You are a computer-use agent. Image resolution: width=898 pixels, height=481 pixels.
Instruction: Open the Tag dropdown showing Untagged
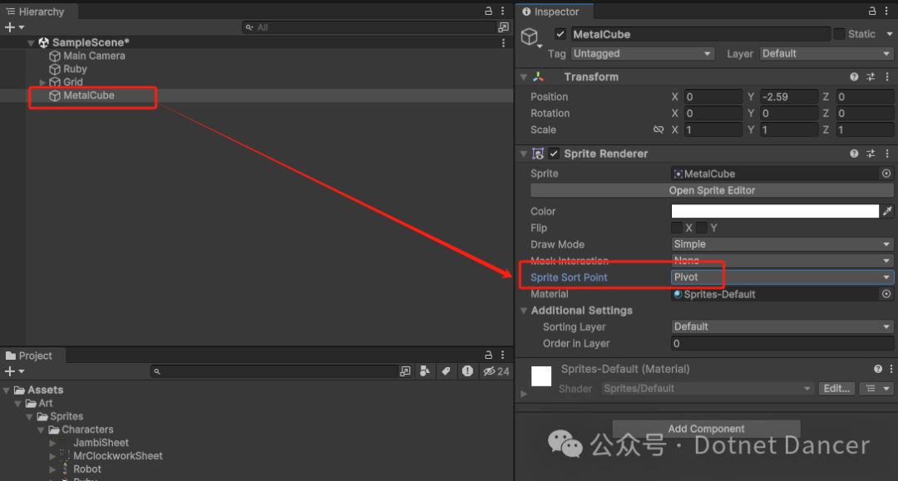(642, 53)
